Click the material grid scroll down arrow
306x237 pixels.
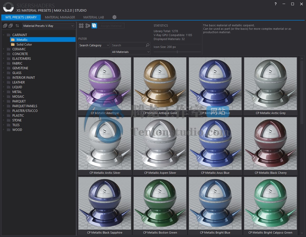coord(302,233)
